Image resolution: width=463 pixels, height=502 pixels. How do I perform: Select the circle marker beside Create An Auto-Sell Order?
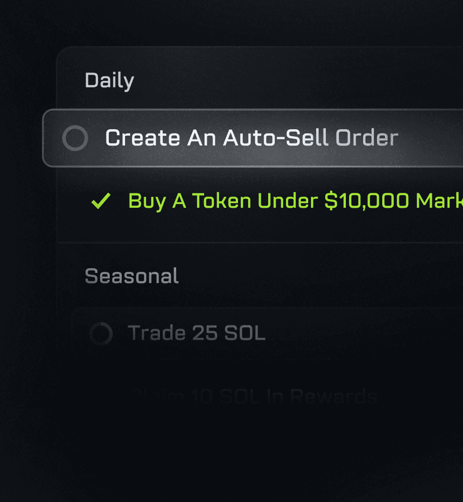(75, 138)
